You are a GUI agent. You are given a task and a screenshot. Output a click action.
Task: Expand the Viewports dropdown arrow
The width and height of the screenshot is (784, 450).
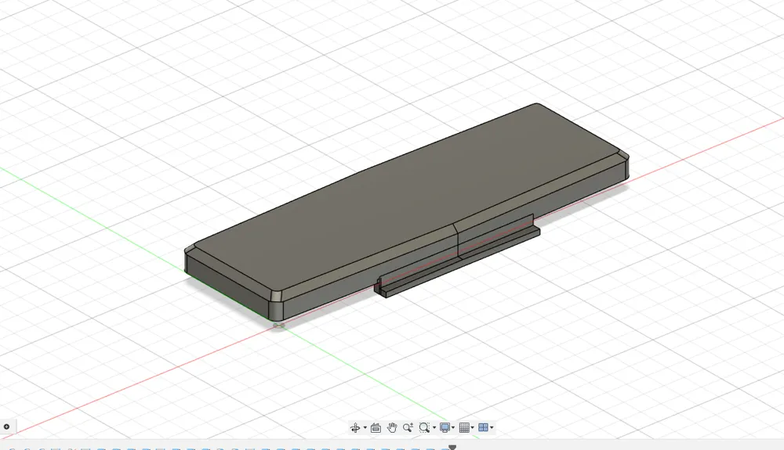tap(492, 427)
